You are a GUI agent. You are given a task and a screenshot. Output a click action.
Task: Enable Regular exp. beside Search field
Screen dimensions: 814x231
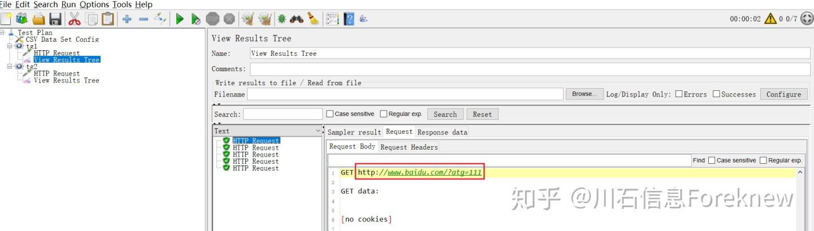[x=384, y=114]
